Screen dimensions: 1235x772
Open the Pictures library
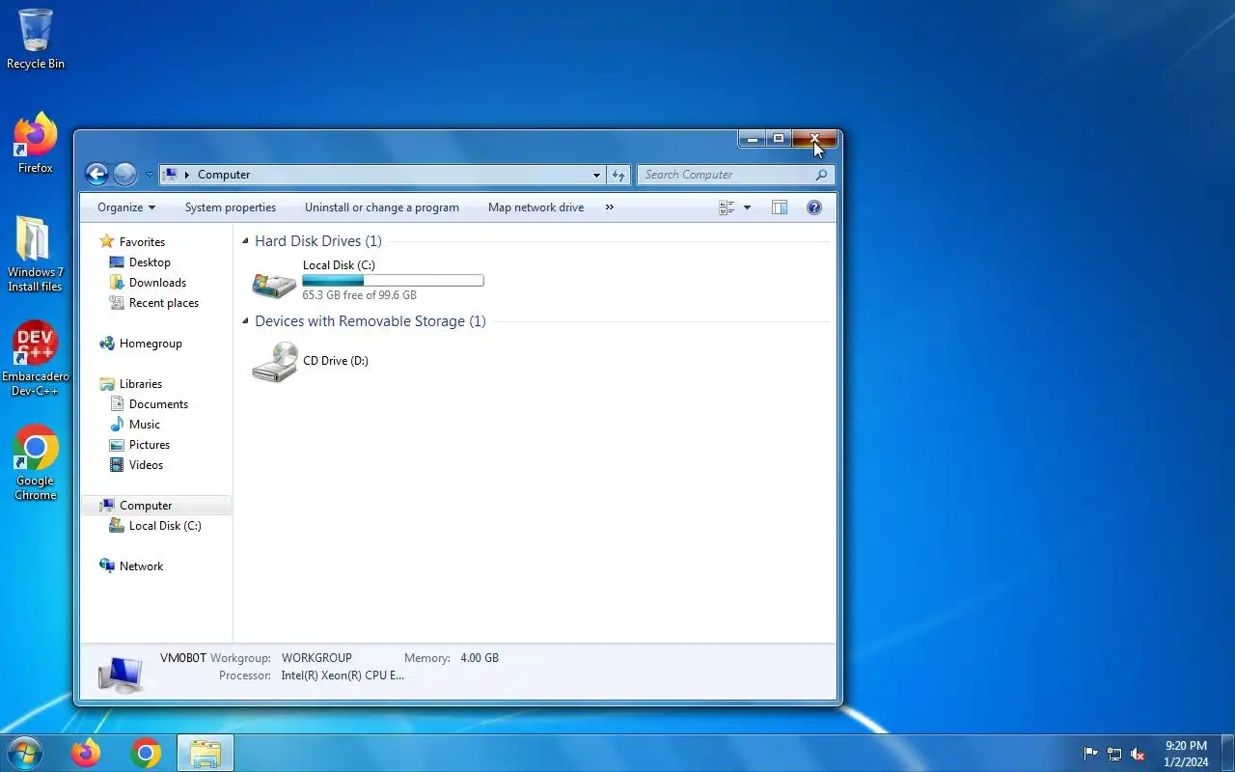click(x=150, y=445)
